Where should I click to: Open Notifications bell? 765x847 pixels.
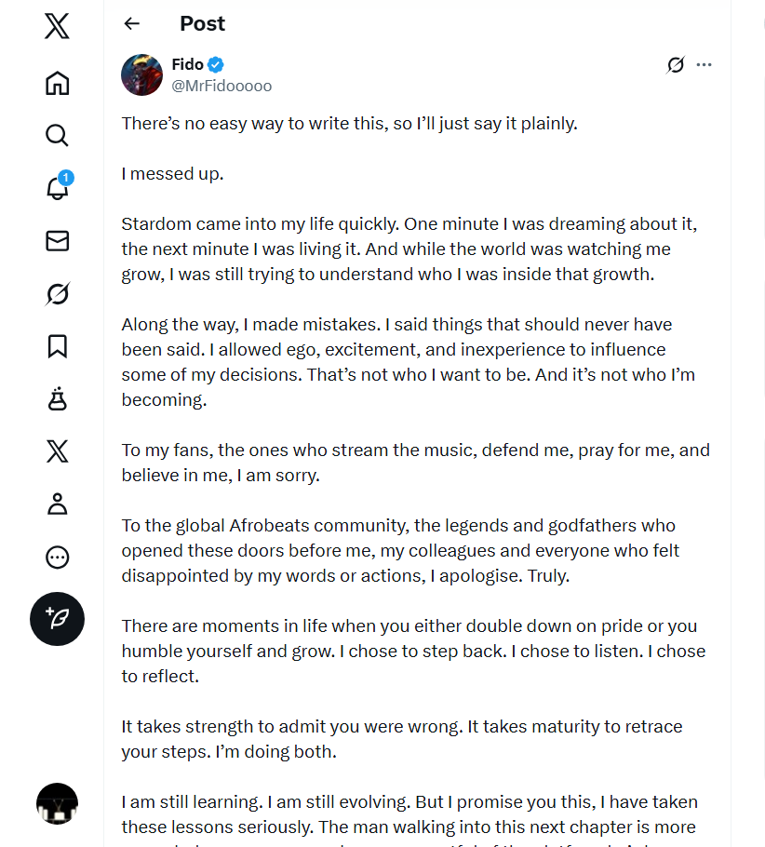(x=57, y=188)
